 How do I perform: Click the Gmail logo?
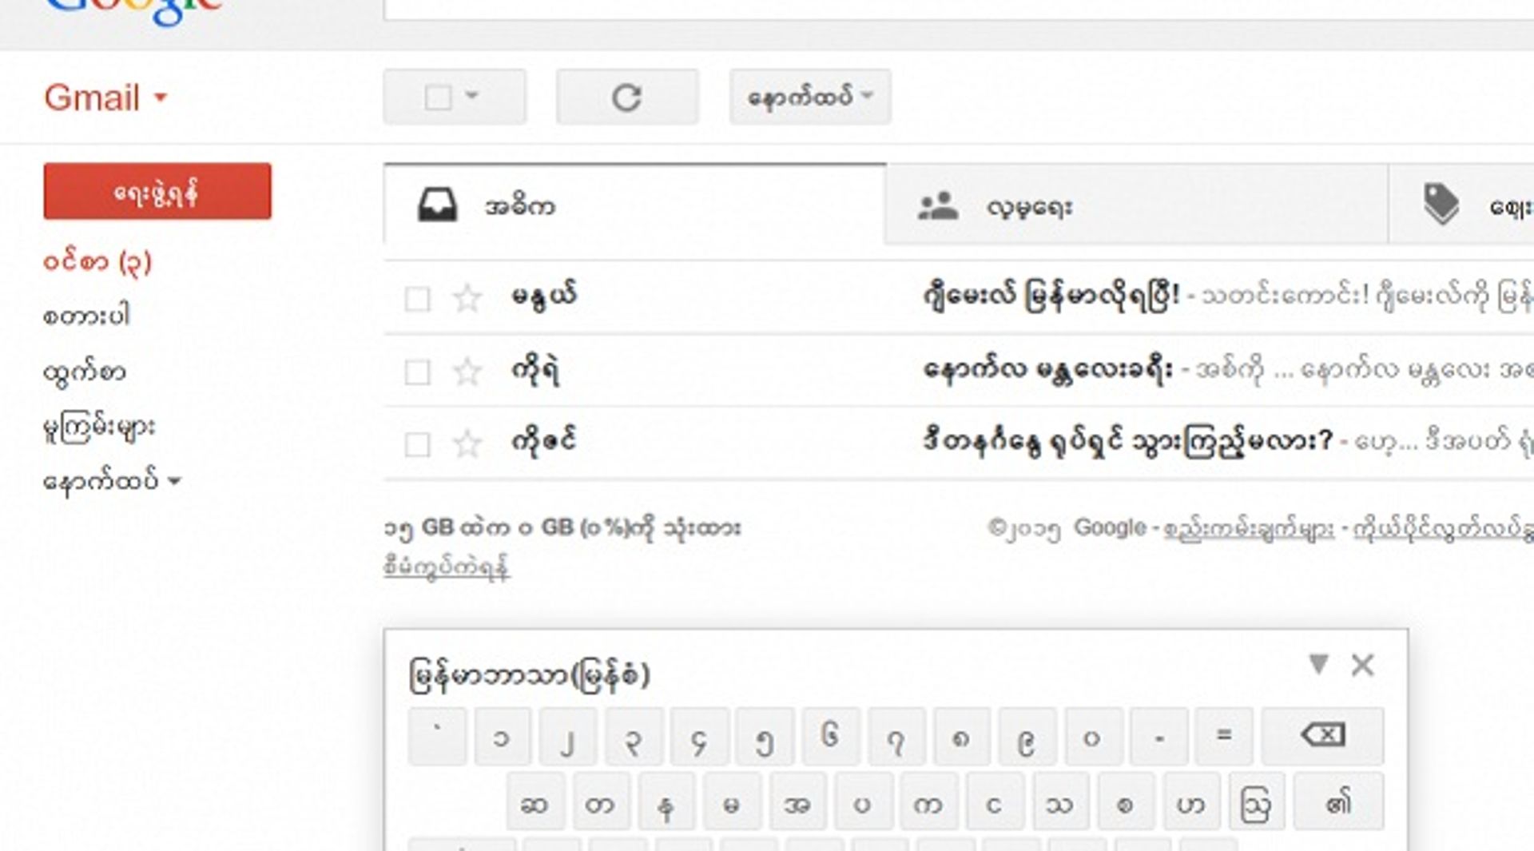[92, 97]
